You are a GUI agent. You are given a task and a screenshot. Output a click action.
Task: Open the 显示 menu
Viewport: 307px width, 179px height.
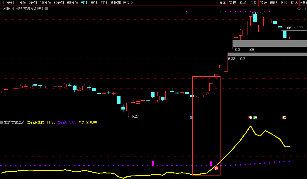tap(223, 3)
